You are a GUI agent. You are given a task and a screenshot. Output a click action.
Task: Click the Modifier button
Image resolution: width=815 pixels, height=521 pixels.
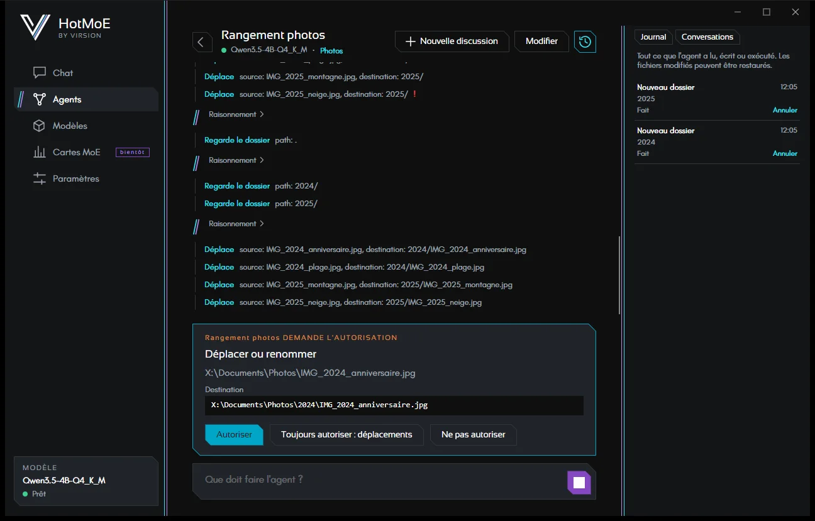(x=541, y=41)
